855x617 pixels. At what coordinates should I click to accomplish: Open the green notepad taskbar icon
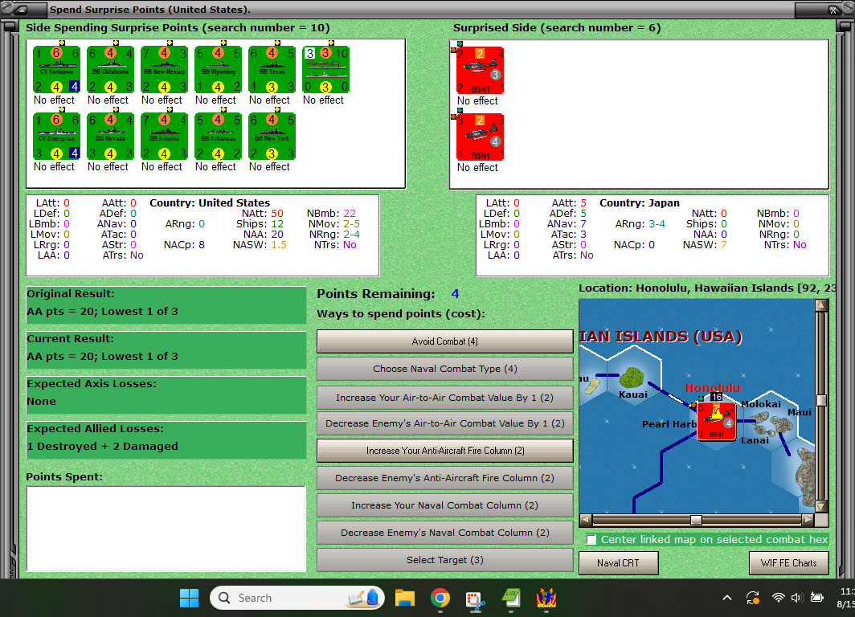click(511, 598)
